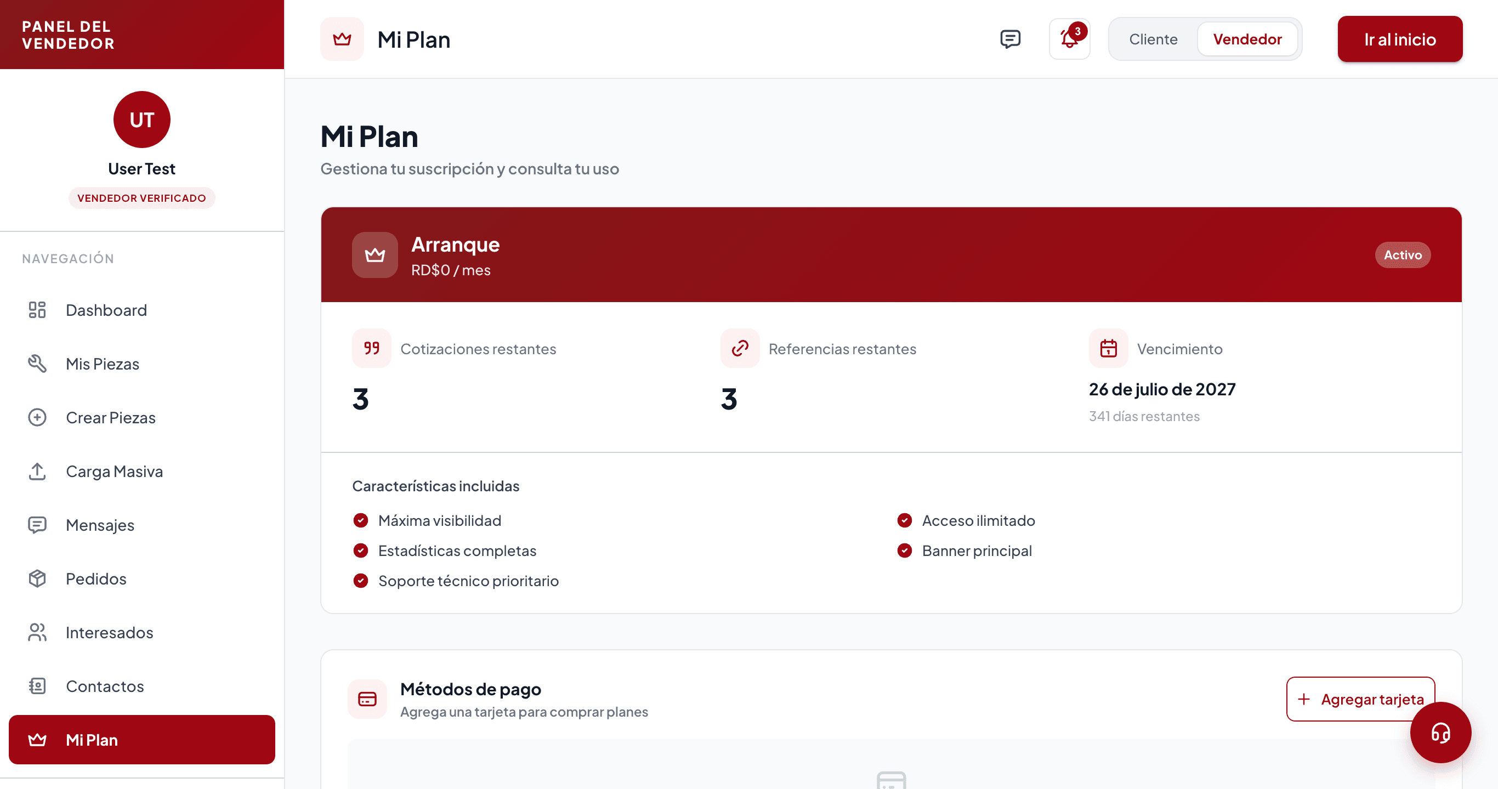Image resolution: width=1498 pixels, height=789 pixels.
Task: Click the 26 de julio de 2027 date
Action: click(x=1162, y=389)
